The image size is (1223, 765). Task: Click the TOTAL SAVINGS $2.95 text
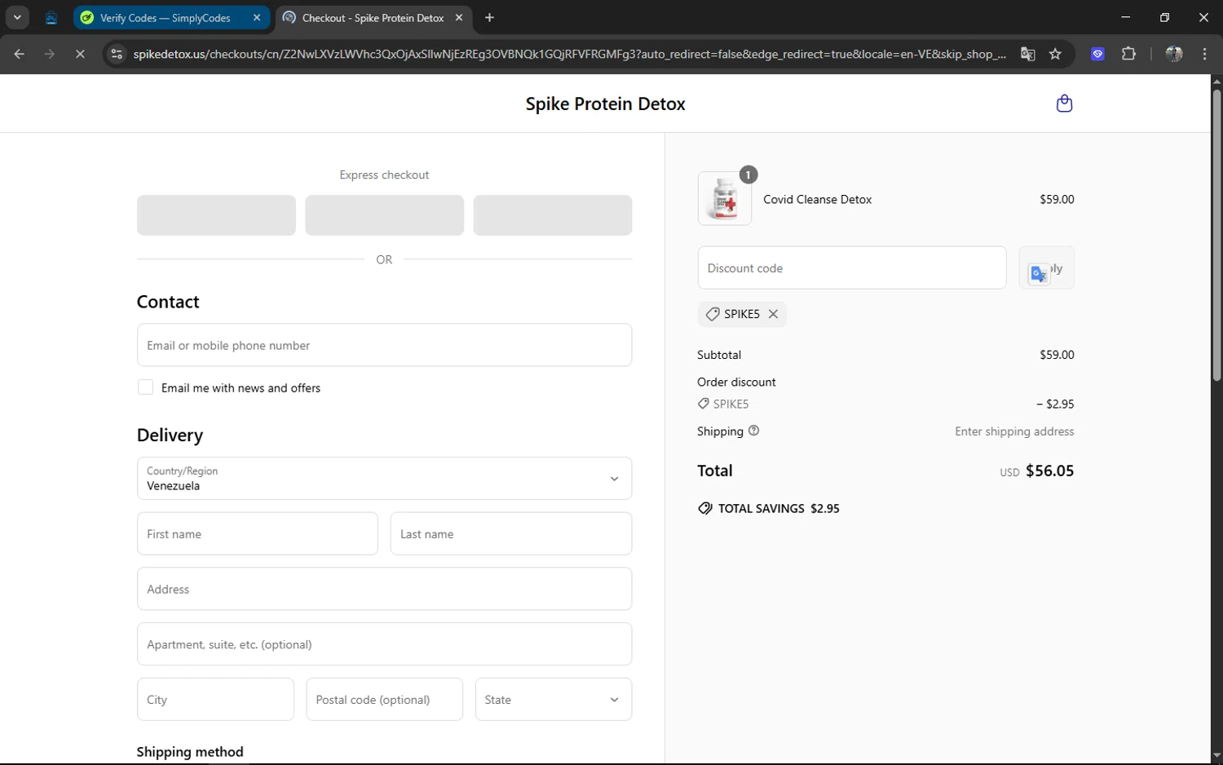[779, 508]
